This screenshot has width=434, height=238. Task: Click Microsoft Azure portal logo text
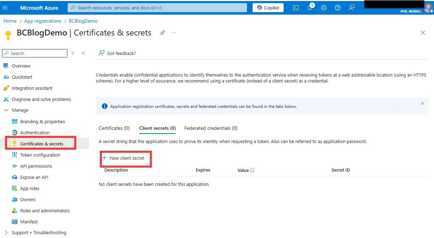tap(39, 8)
